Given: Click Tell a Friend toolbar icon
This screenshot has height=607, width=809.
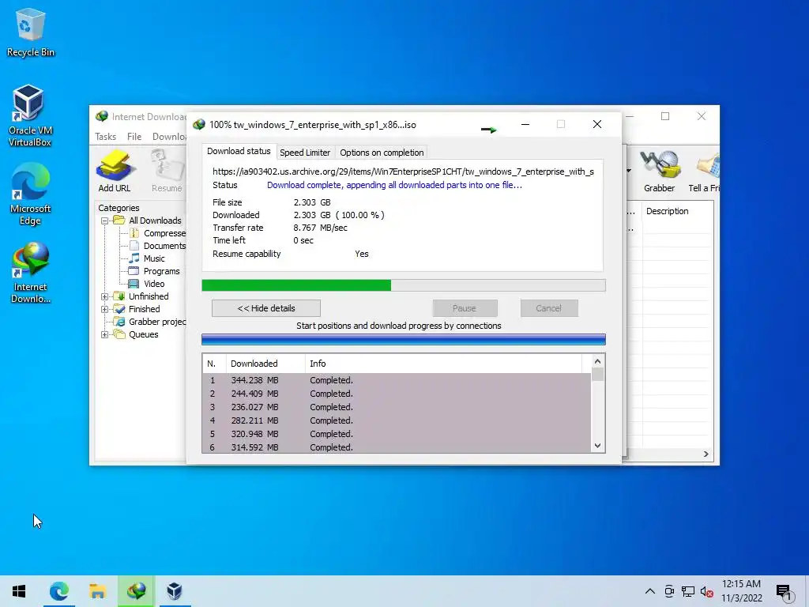Looking at the screenshot, I should (x=704, y=171).
